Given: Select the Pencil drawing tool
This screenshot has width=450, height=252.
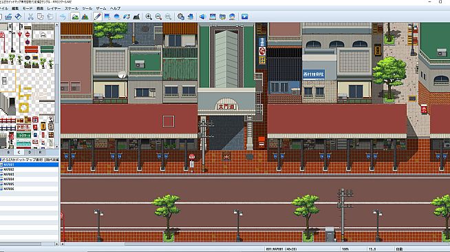Looking at the screenshot, I should click(97, 17).
